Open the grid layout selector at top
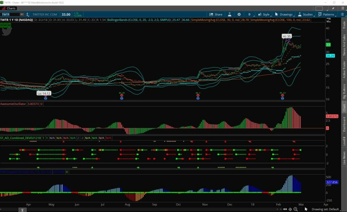The image size is (347, 212). coord(319,8)
